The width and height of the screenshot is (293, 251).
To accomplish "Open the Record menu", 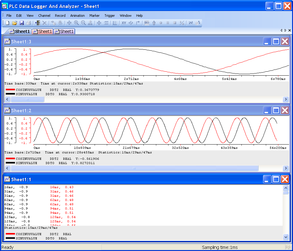I will 60,16.
